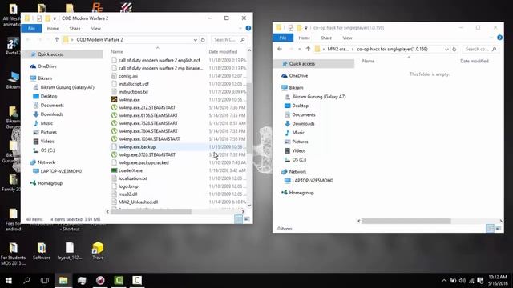Select iw4mp.exe.212.STEAMSTART file icon
The width and height of the screenshot is (513, 288).
pyautogui.click(x=114, y=107)
